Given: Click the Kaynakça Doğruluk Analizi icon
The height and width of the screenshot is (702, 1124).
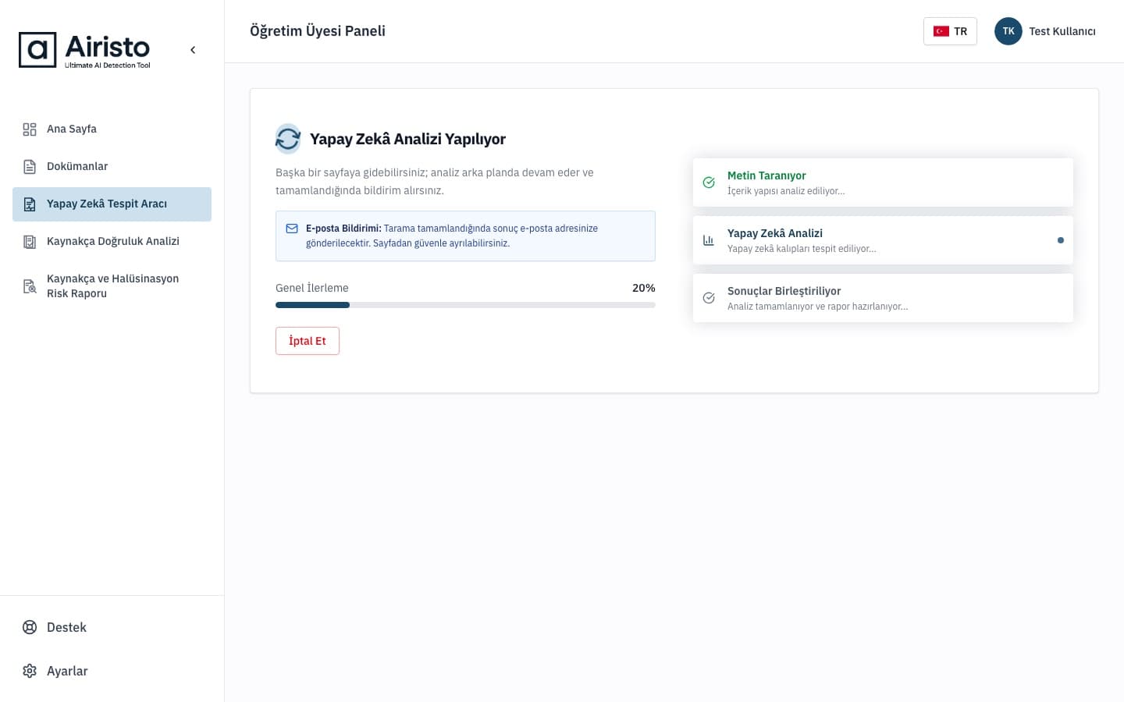Looking at the screenshot, I should 30,242.
